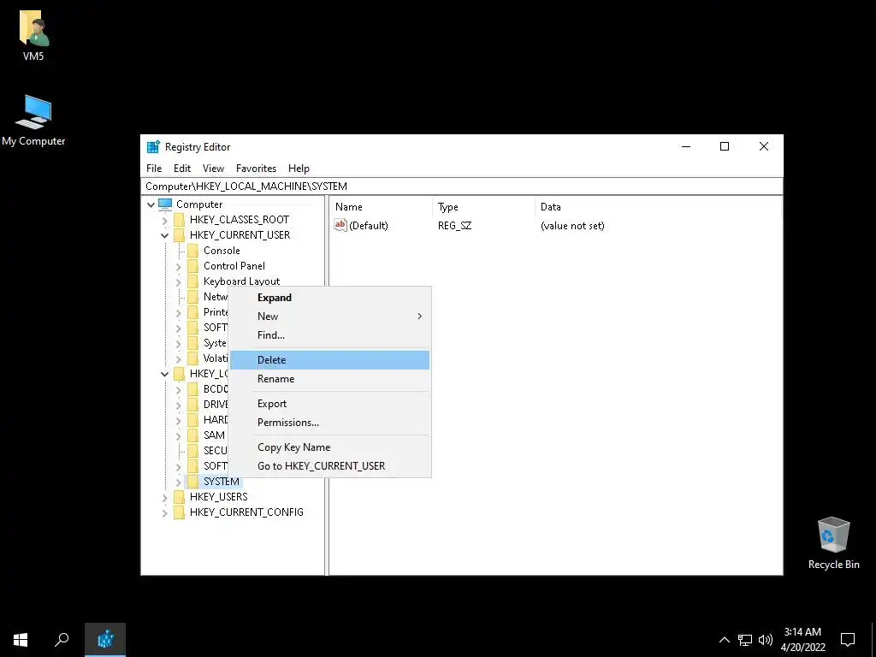
Task: Minimize the Registry Editor window
Action: [x=686, y=146]
